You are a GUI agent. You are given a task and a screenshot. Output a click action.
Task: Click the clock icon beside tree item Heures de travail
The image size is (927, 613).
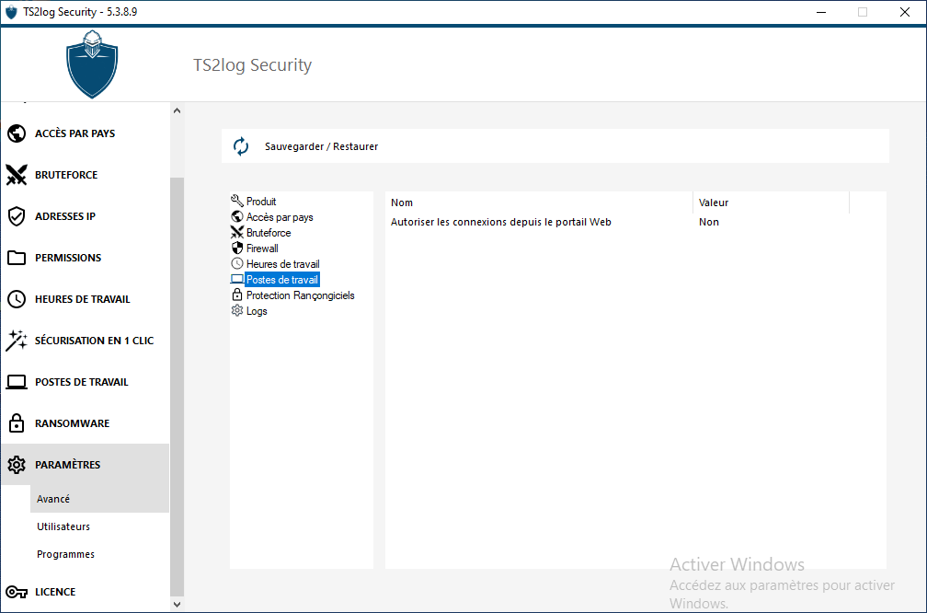coord(237,263)
